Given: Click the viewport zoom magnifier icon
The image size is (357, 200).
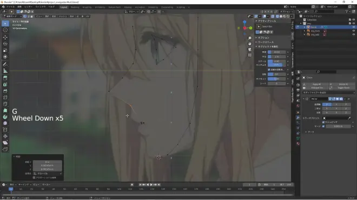Looking at the screenshot, I should [250, 38].
